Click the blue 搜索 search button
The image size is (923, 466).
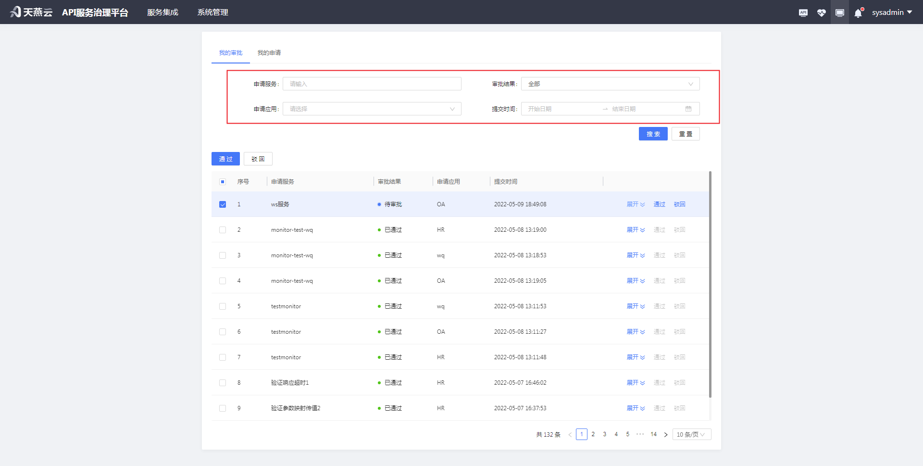pos(653,134)
